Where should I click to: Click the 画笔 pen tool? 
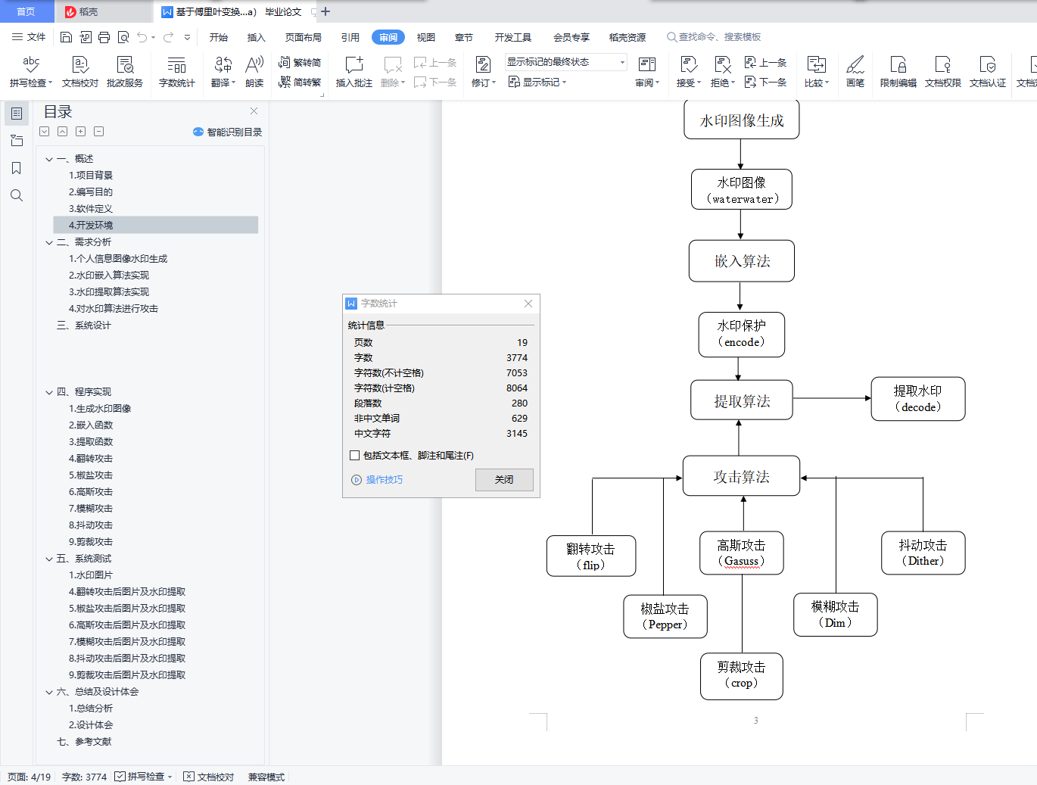click(x=855, y=72)
